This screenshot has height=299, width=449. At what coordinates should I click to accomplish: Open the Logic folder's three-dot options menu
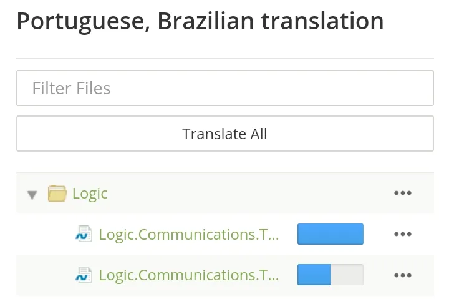403,193
